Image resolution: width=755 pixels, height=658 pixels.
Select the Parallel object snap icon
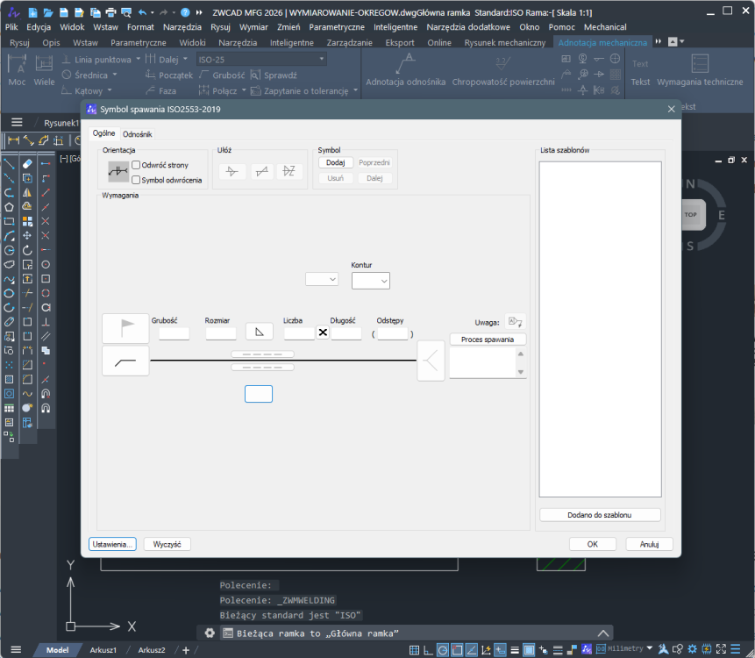pos(46,336)
